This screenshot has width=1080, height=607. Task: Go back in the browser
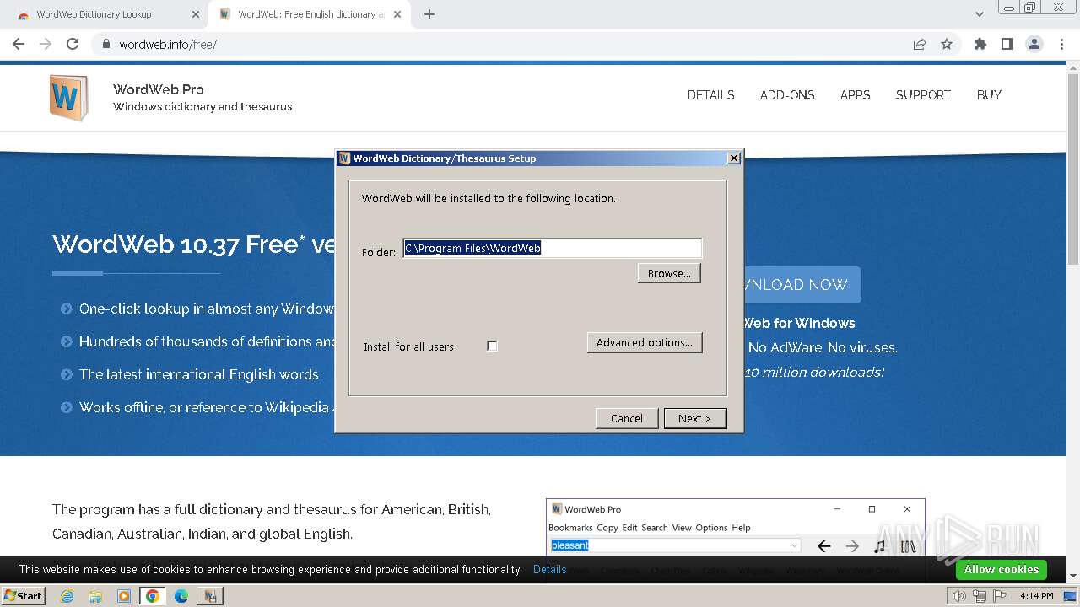coord(19,44)
